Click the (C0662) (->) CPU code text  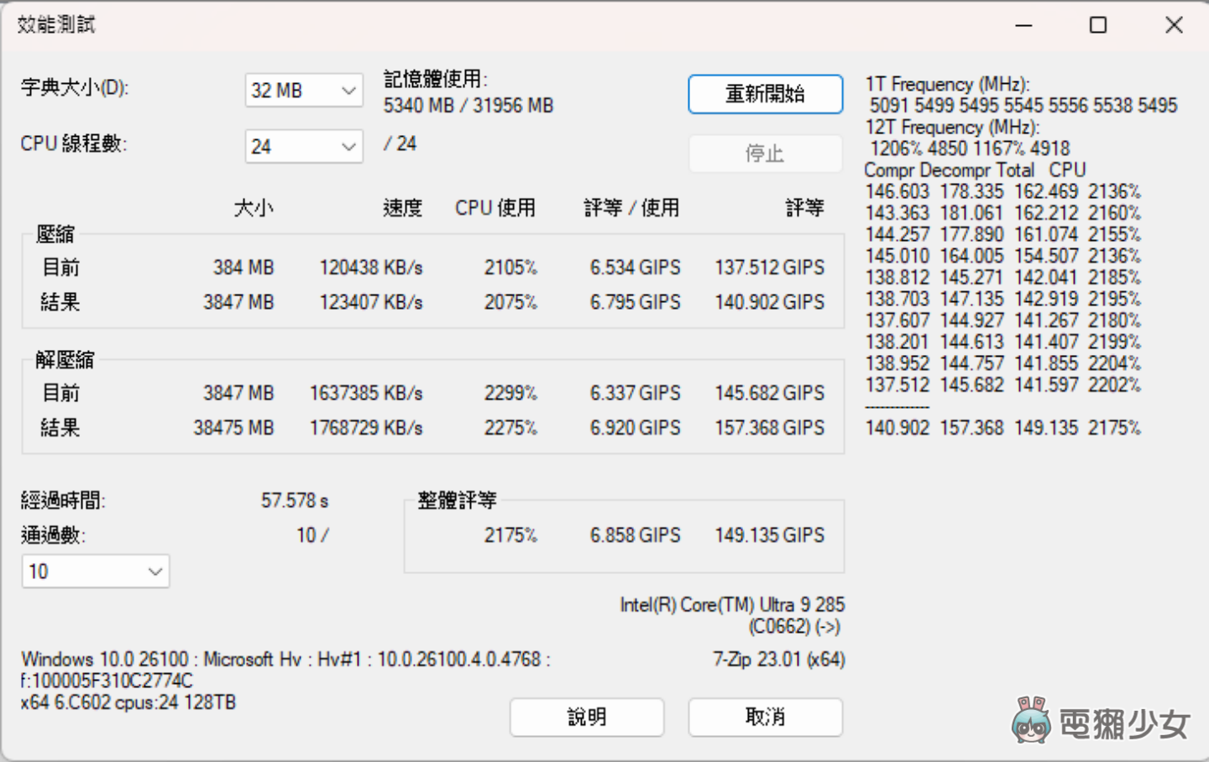coord(795,627)
